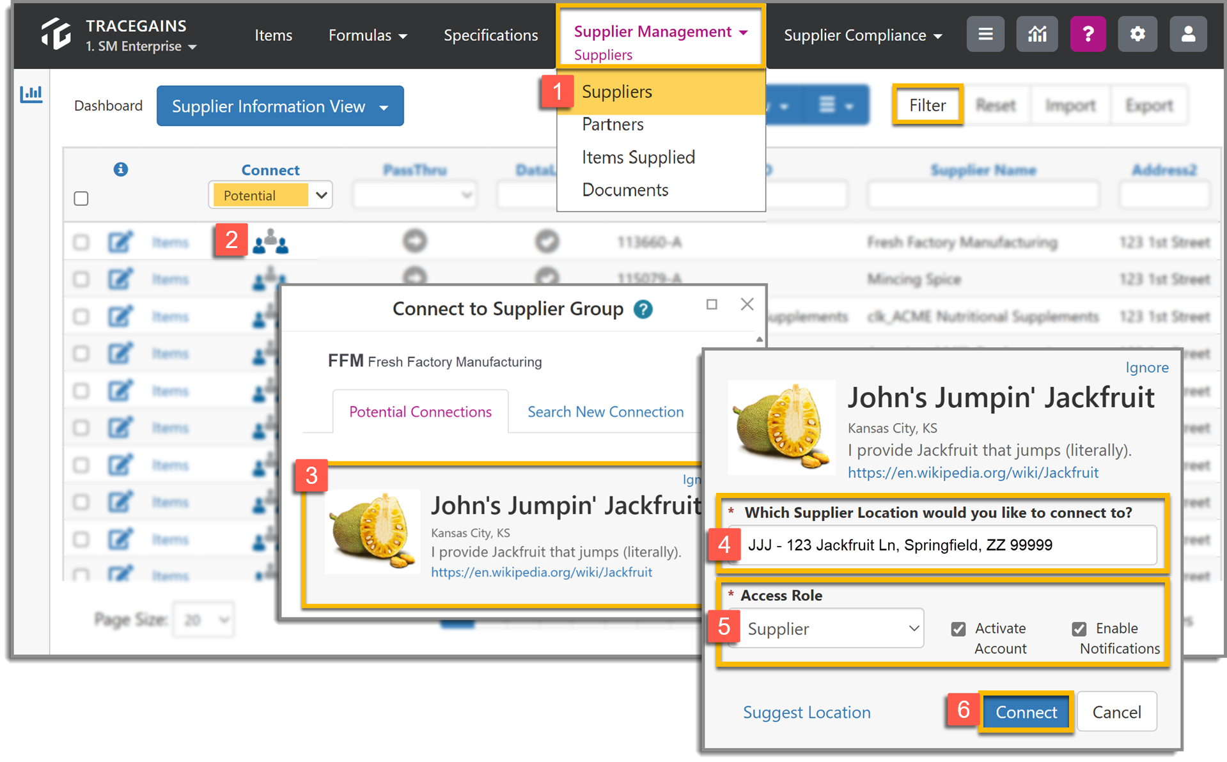
Task: Open the PassThru filter dropdown
Action: tap(414, 195)
